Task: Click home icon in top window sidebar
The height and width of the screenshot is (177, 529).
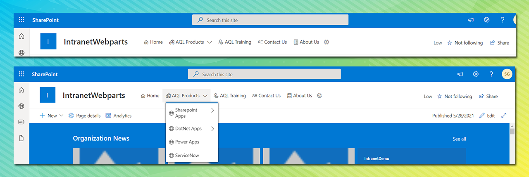Action: [x=21, y=36]
